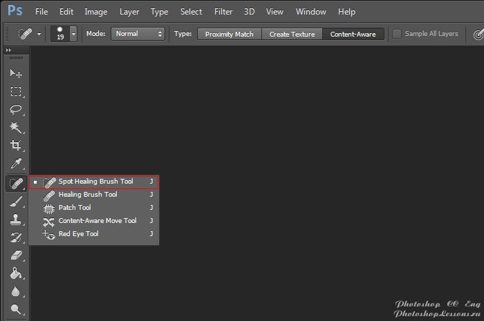
Task: Open the brush size picker dropdown
Action: [73, 34]
